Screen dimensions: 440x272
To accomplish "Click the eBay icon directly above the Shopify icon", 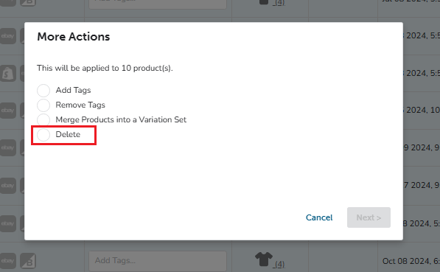I will [x=7, y=36].
